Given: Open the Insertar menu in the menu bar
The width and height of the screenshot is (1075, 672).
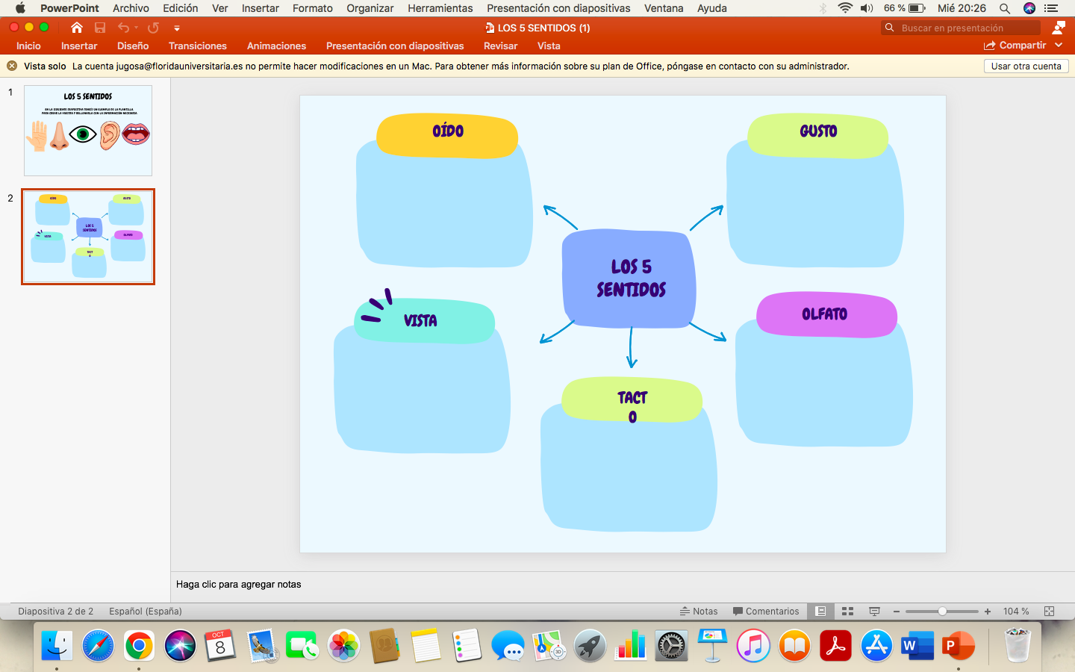Looking at the screenshot, I should pyautogui.click(x=260, y=8).
